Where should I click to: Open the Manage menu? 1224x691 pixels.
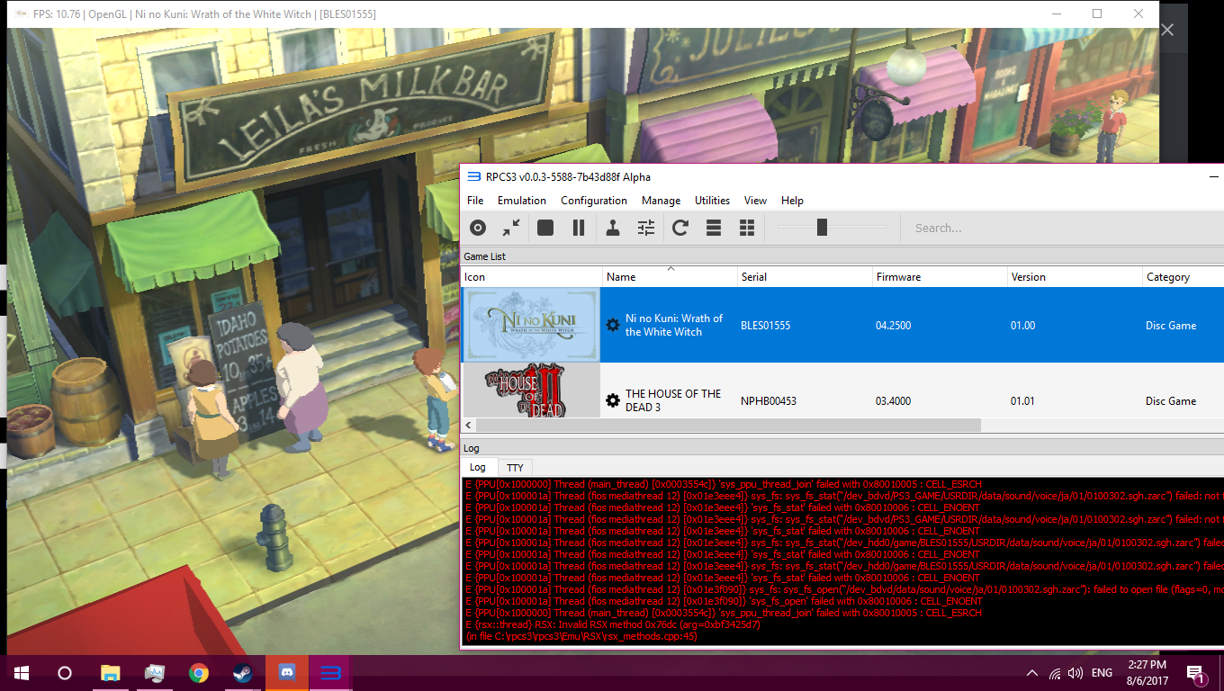(661, 201)
